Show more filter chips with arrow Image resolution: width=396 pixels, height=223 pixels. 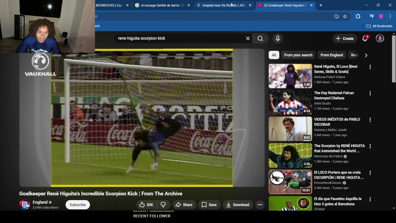pos(366,55)
